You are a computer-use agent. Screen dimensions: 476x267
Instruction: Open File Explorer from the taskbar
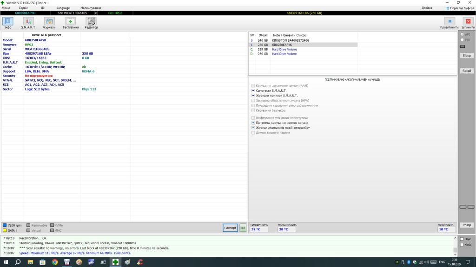(30, 262)
